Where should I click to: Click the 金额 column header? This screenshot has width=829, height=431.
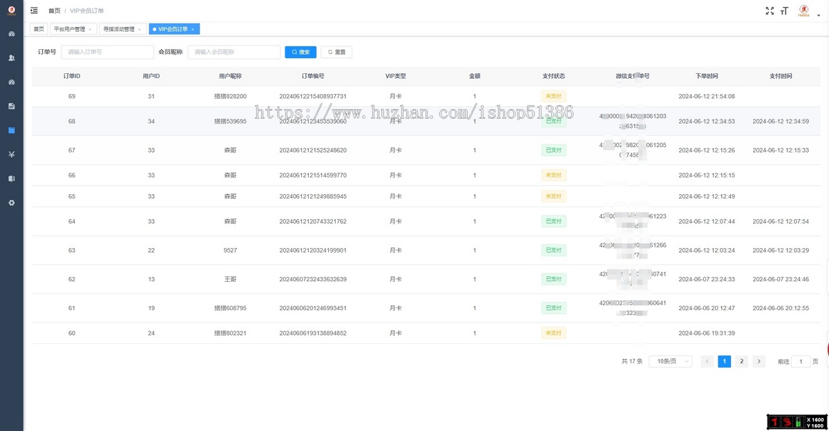point(475,76)
